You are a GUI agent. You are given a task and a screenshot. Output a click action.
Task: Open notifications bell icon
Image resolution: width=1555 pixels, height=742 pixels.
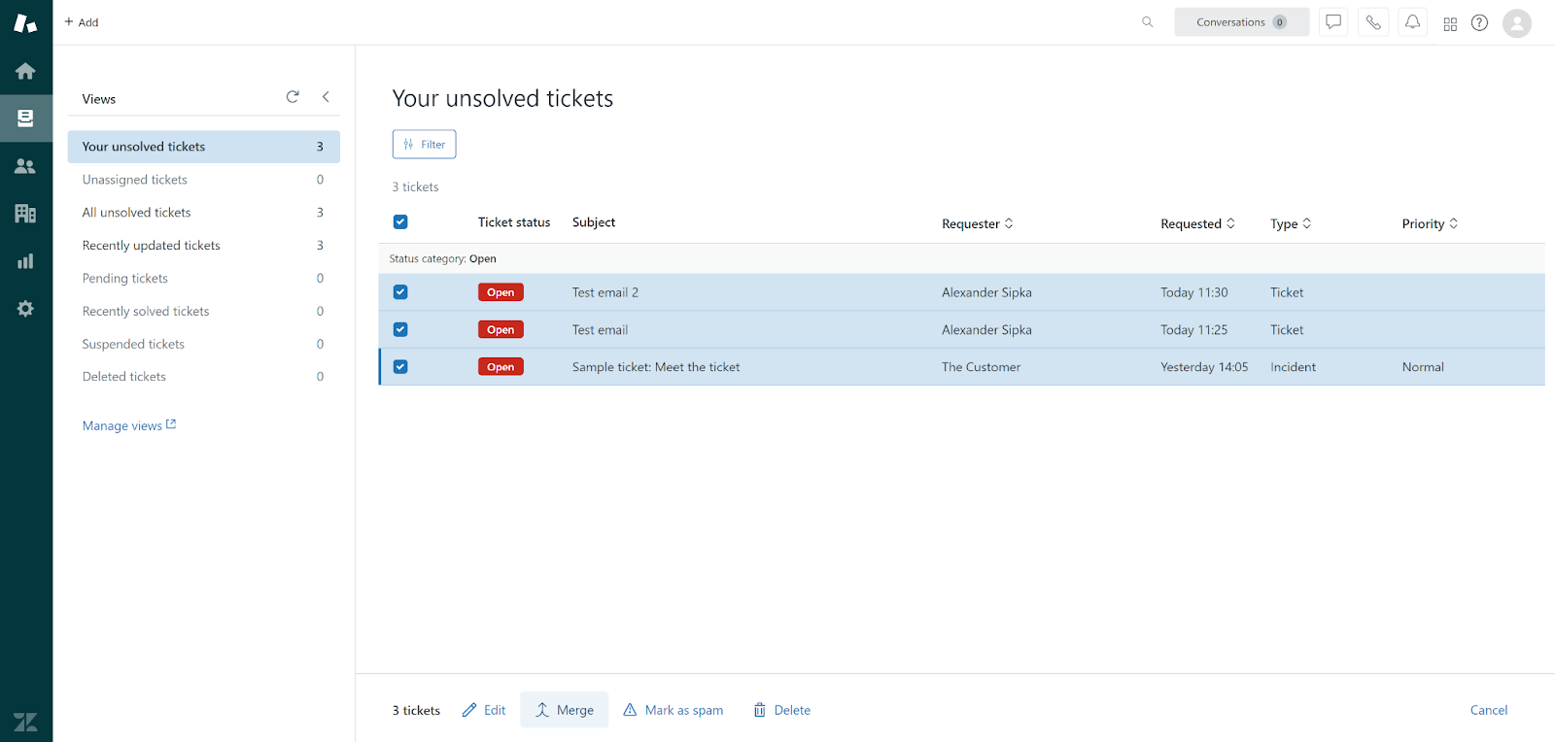pos(1412,22)
